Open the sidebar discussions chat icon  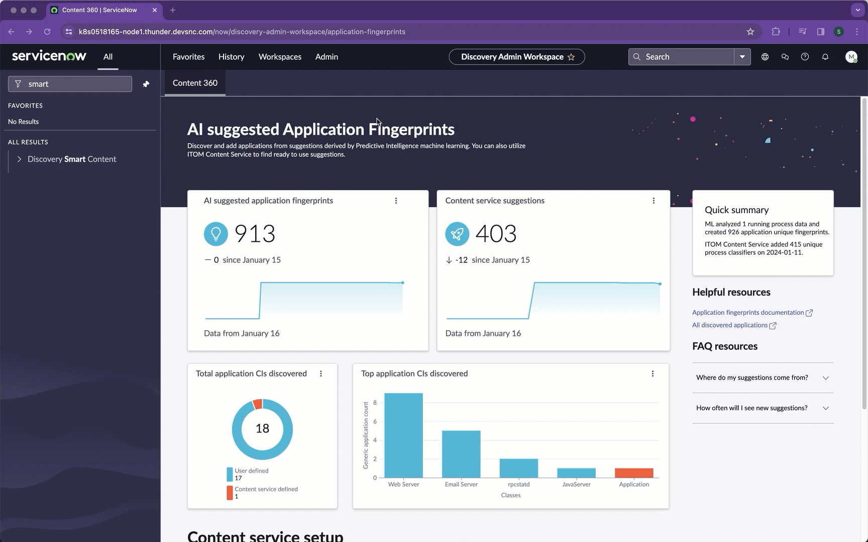coord(785,57)
